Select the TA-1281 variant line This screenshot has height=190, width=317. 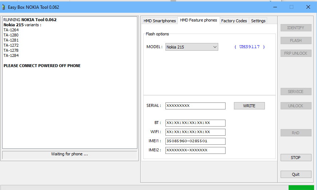click(x=11, y=40)
